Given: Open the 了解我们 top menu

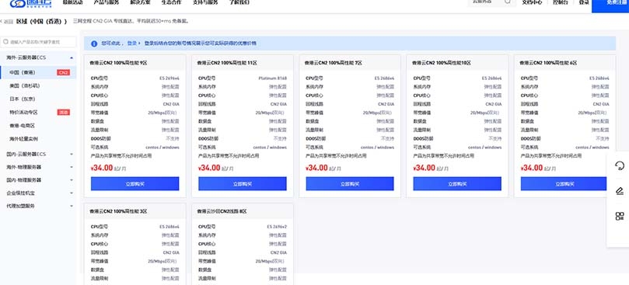Looking at the screenshot, I should [239, 2].
